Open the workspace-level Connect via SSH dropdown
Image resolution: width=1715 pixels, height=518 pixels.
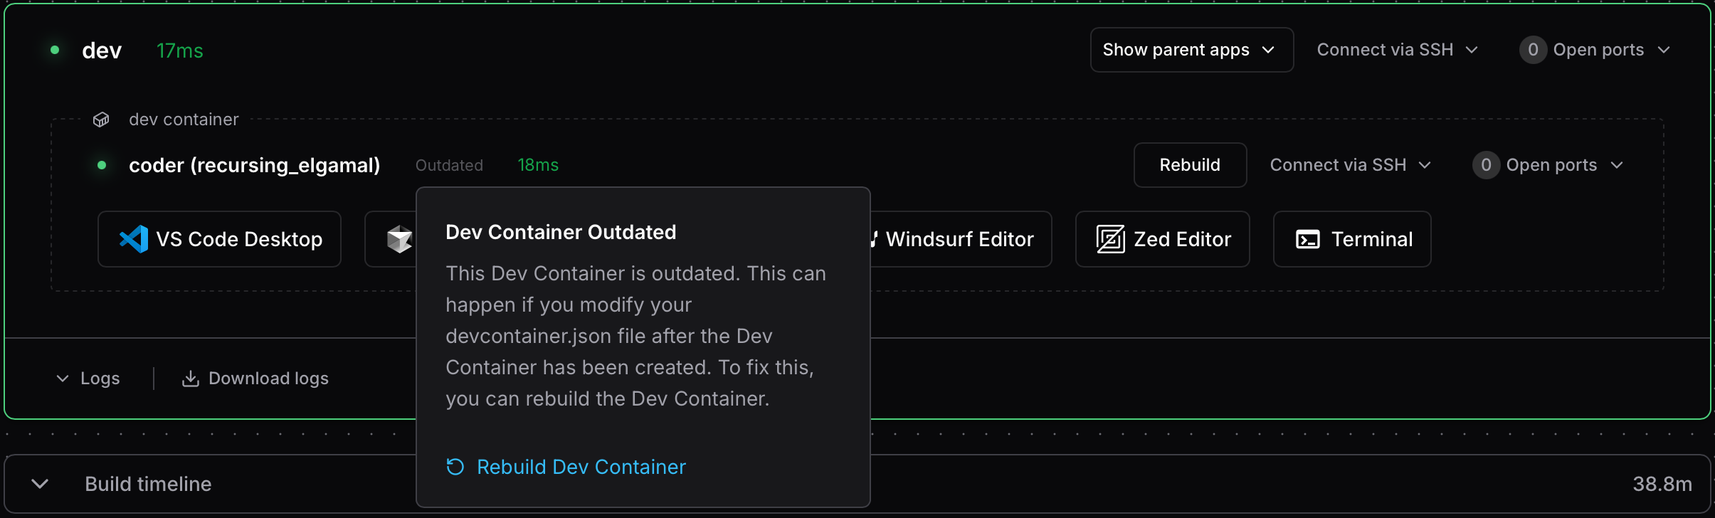tap(1397, 50)
